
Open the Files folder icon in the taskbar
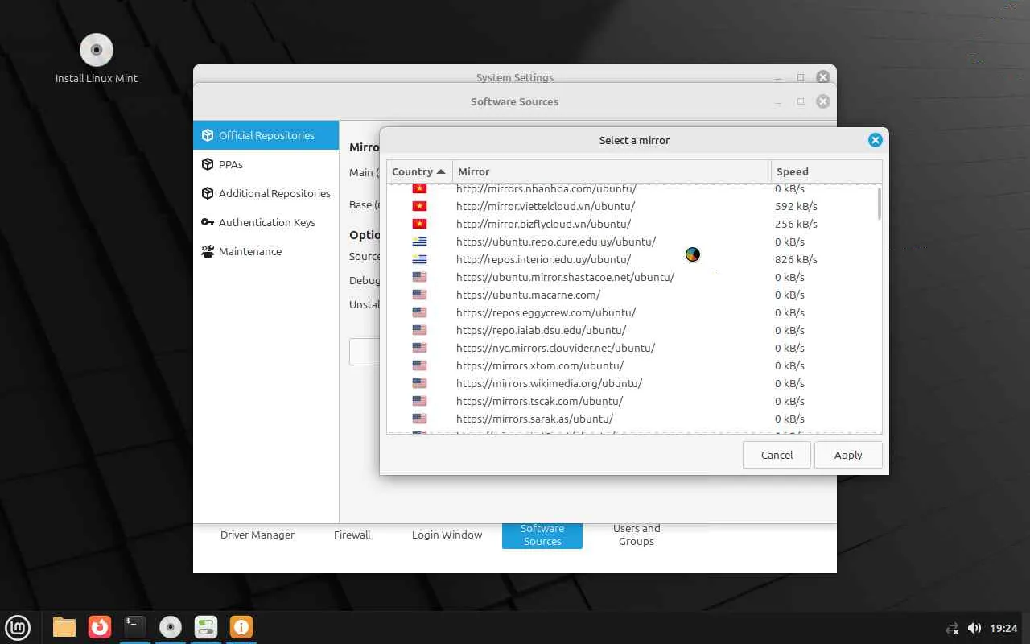pyautogui.click(x=64, y=626)
